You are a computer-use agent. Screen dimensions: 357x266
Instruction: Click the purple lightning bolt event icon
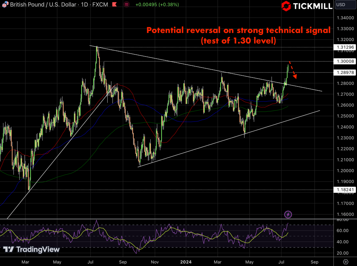point(288,214)
